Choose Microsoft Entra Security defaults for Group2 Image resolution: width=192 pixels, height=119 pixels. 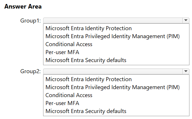click(x=86, y=111)
